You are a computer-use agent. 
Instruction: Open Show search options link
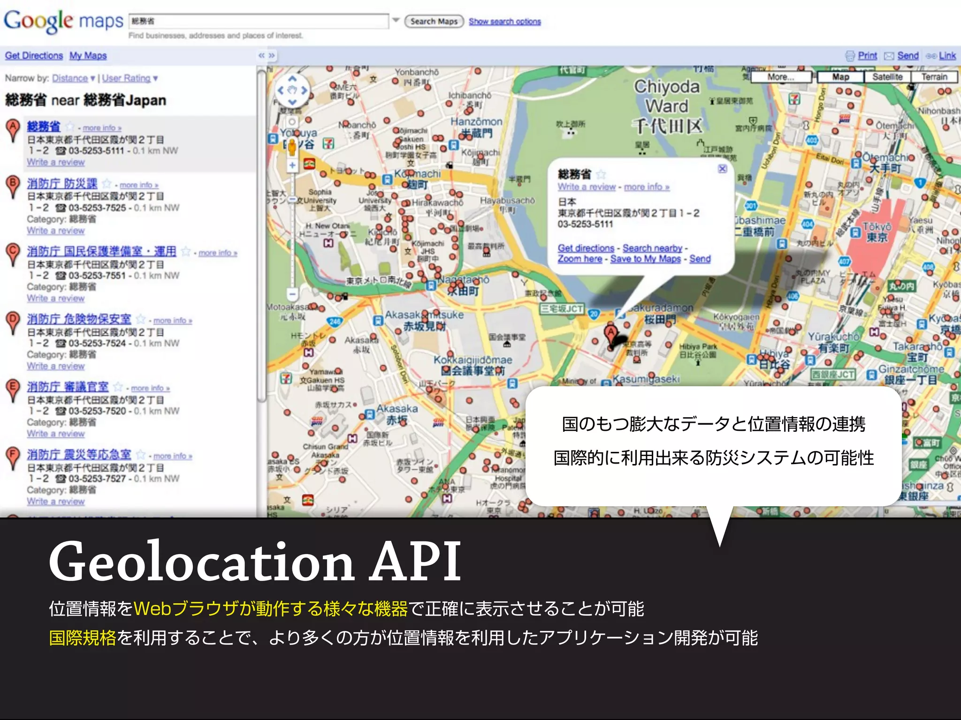504,21
